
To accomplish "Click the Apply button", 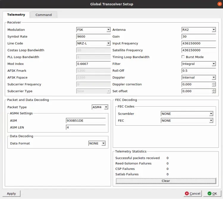I will [11, 193].
